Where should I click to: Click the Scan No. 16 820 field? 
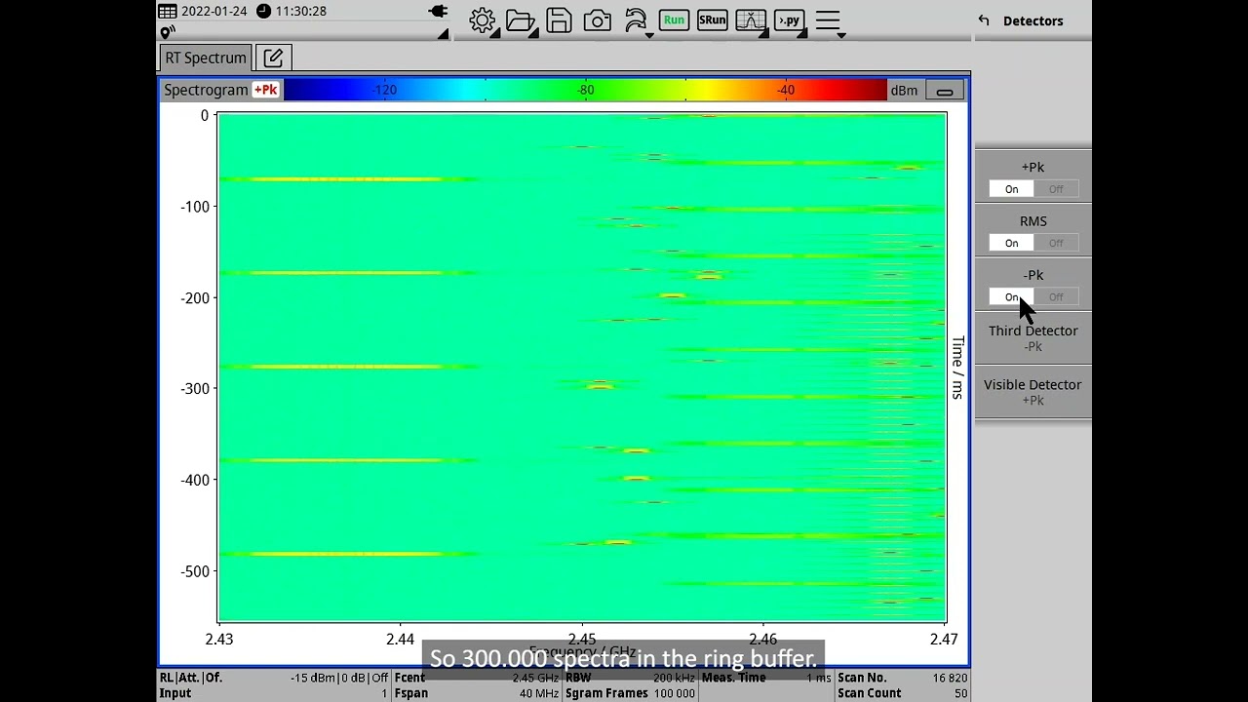click(903, 678)
